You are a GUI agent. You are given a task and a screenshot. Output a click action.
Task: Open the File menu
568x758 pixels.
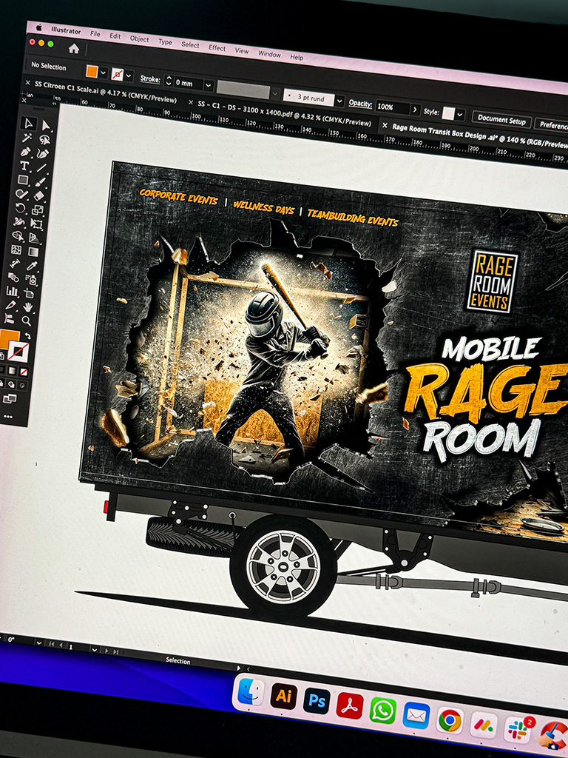click(x=95, y=34)
